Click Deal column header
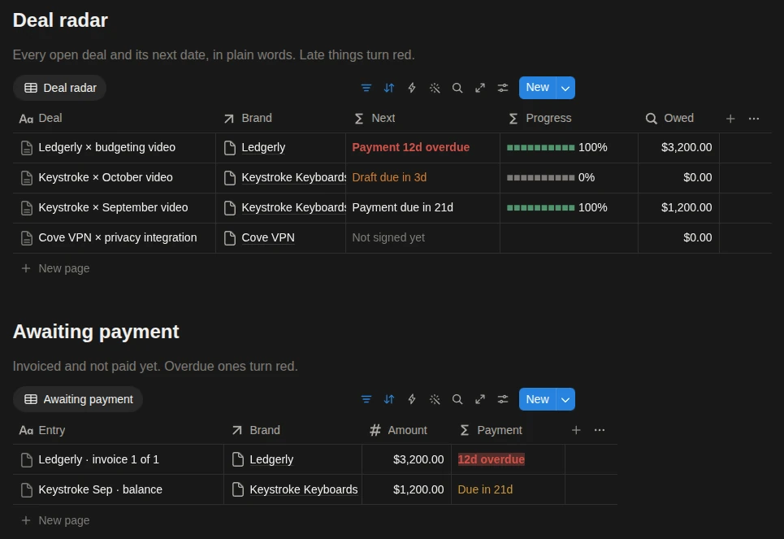This screenshot has height=539, width=784. [x=114, y=118]
